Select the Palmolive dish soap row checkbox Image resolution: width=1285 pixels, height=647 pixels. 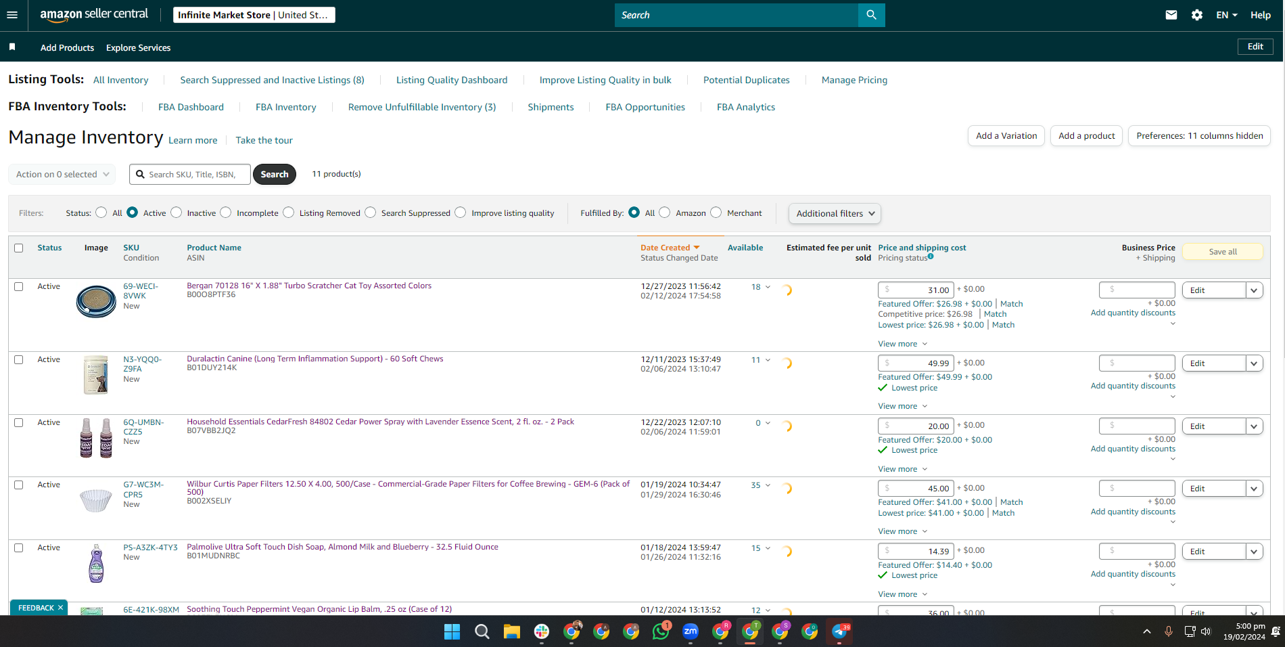pyautogui.click(x=19, y=548)
